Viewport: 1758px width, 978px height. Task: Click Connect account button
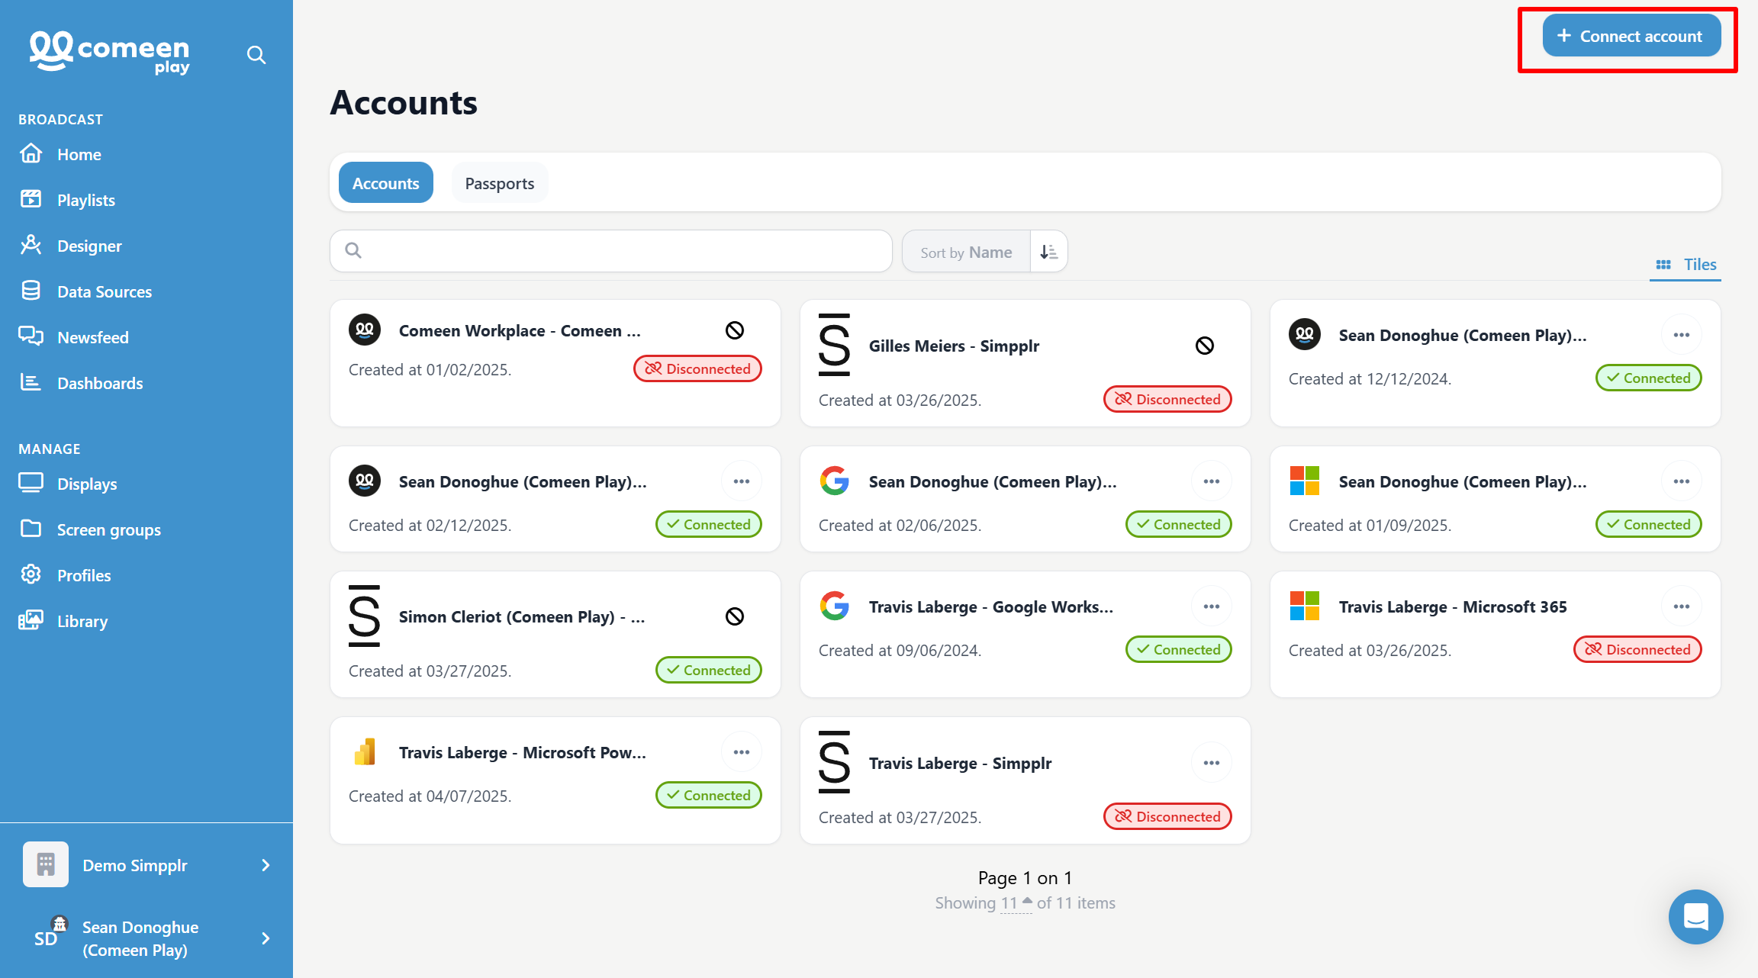[x=1631, y=36]
